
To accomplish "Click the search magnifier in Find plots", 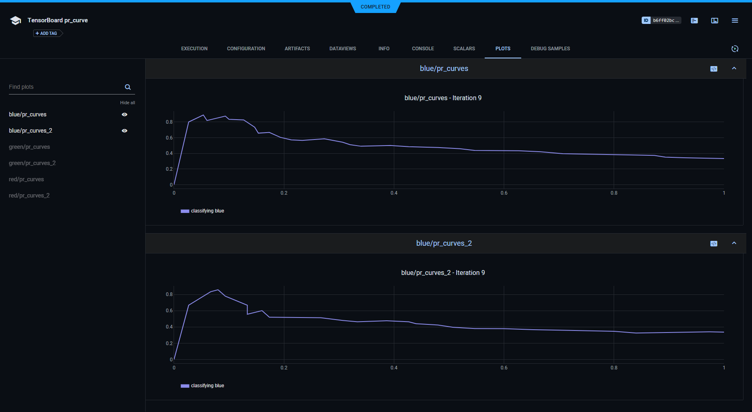I will coord(128,87).
